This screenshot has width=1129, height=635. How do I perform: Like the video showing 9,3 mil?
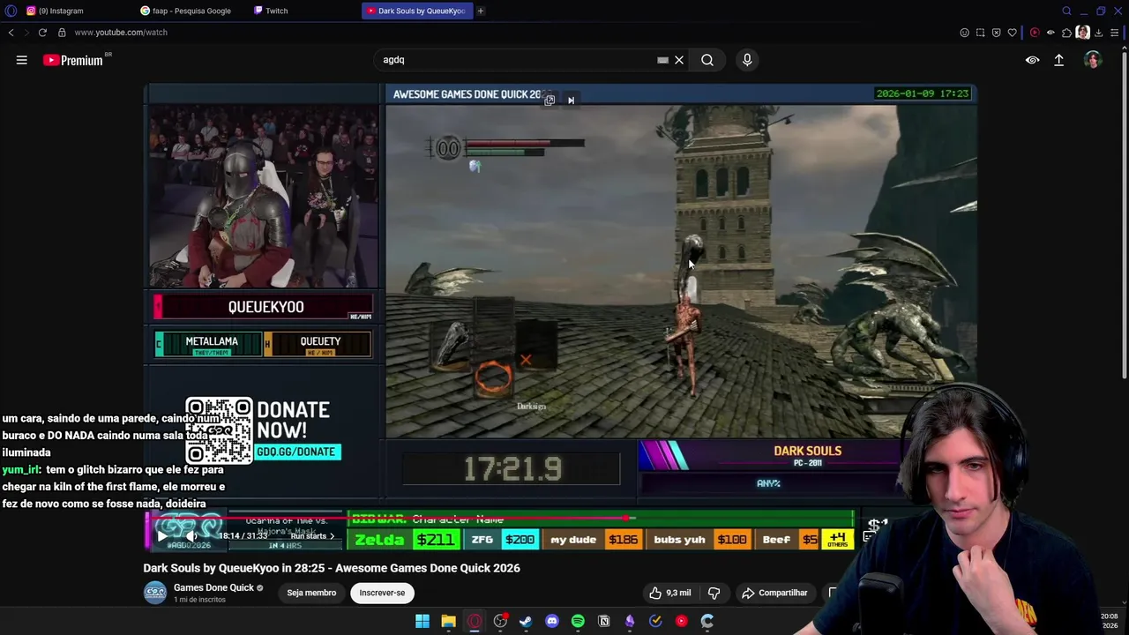[x=669, y=593]
